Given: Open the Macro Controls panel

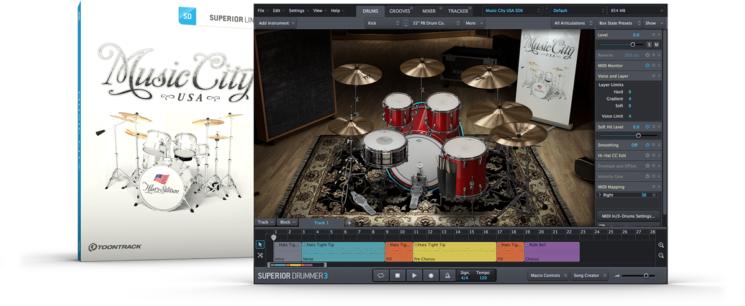Looking at the screenshot, I should point(548,275).
